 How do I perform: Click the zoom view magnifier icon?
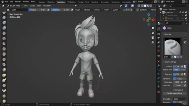pos(153,28)
